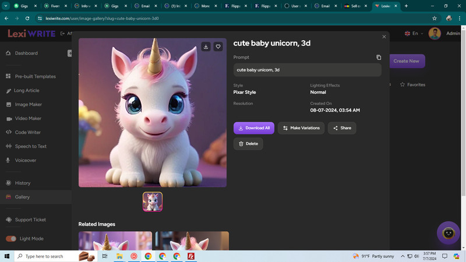Open Image Maker from the sidebar
Image resolution: width=466 pixels, height=262 pixels.
28,105
